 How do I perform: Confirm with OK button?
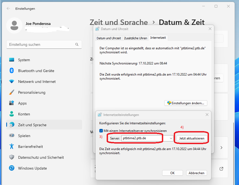[x=172, y=173]
